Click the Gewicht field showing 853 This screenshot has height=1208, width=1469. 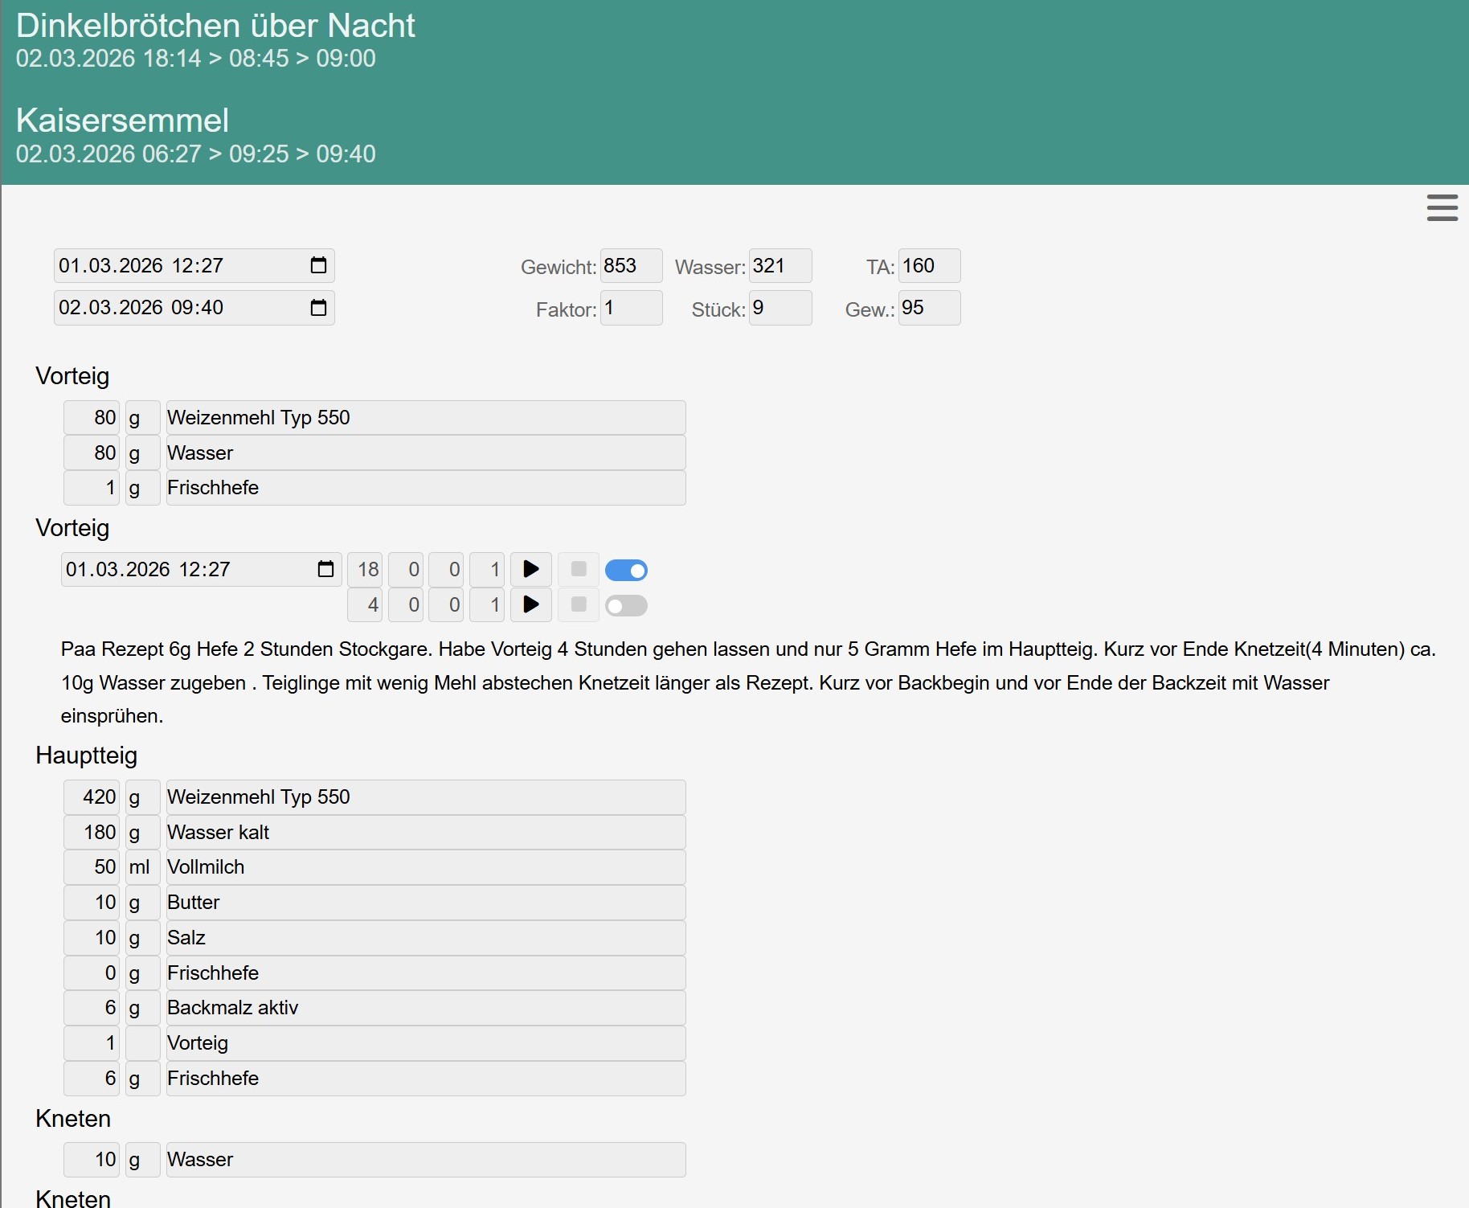[x=631, y=265]
